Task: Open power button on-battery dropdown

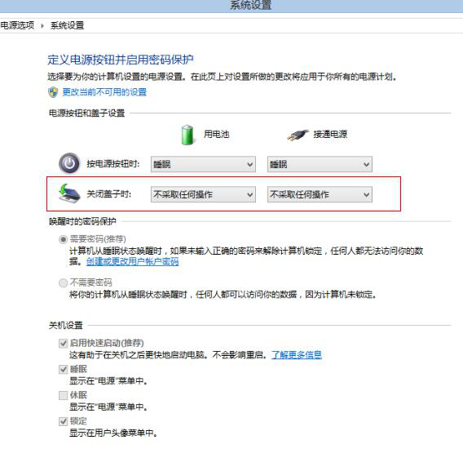Action: tap(203, 164)
